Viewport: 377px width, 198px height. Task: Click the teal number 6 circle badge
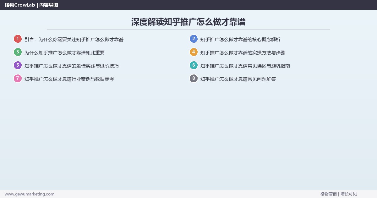194,65
